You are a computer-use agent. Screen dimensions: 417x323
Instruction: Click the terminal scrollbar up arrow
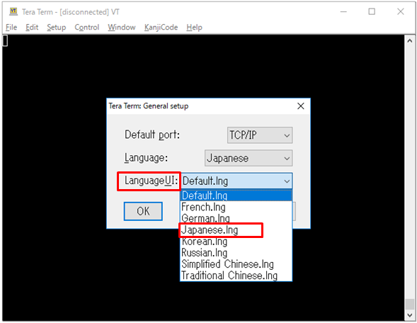pos(409,40)
